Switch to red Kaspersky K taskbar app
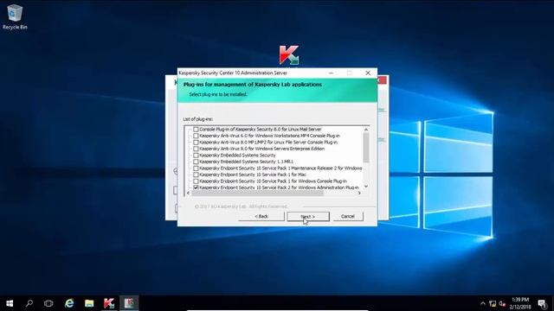Image resolution: width=554 pixels, height=311 pixels. point(109,303)
